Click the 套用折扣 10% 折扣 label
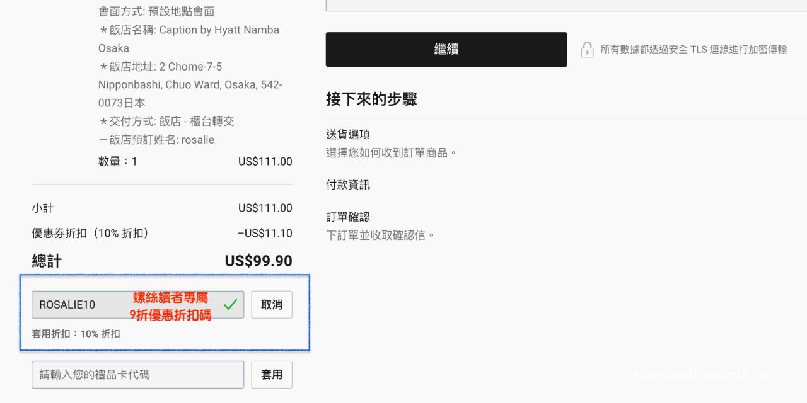 [76, 334]
